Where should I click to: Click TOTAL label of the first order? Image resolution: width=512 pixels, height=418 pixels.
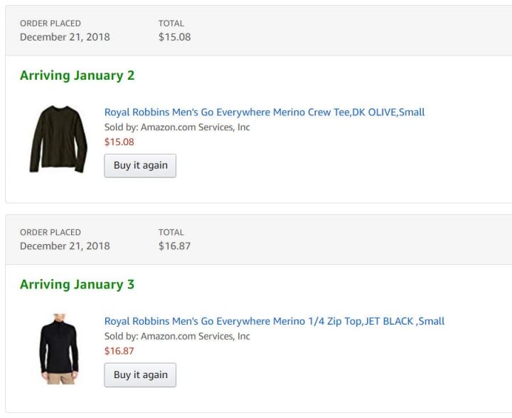click(x=171, y=23)
